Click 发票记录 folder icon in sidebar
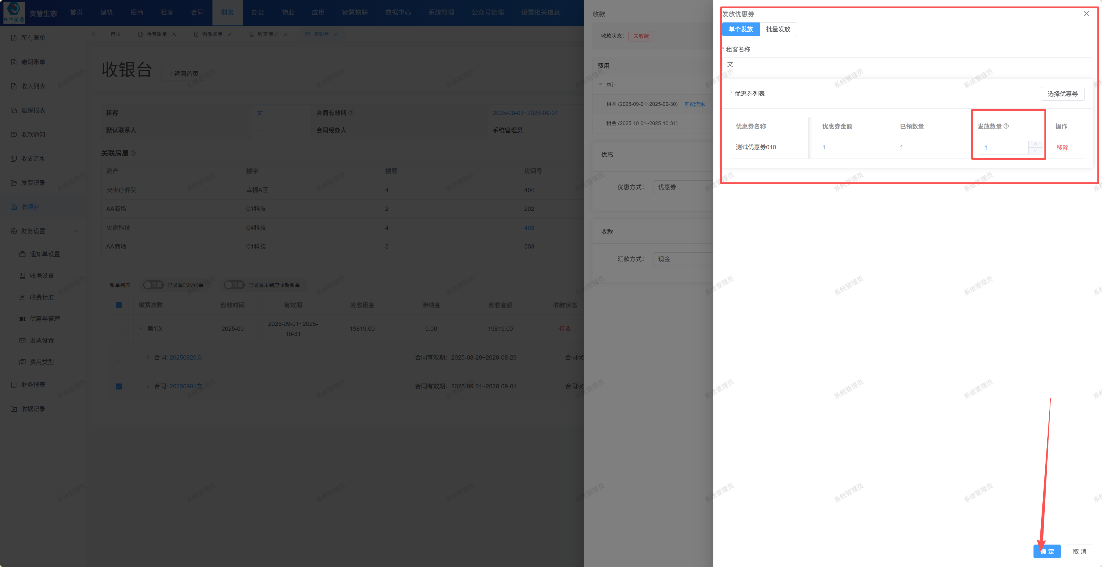The height and width of the screenshot is (567, 1102). point(14,183)
